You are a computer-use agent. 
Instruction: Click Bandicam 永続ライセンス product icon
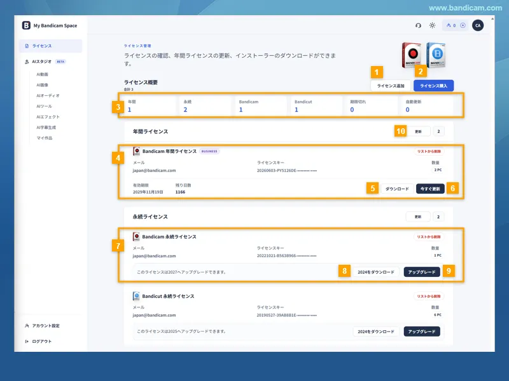137,236
